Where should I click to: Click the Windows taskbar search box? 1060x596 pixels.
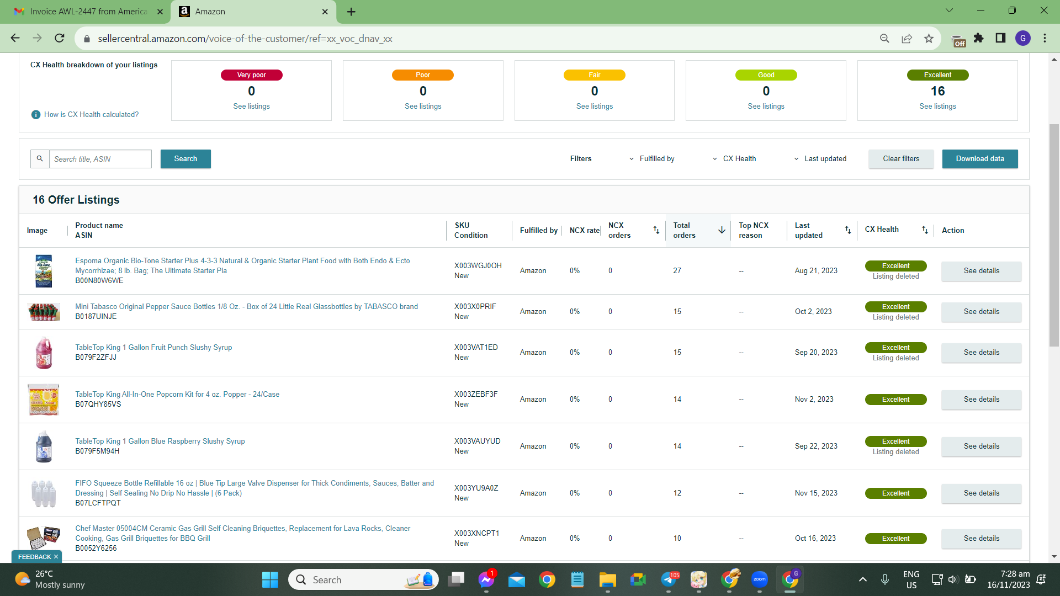[363, 579]
